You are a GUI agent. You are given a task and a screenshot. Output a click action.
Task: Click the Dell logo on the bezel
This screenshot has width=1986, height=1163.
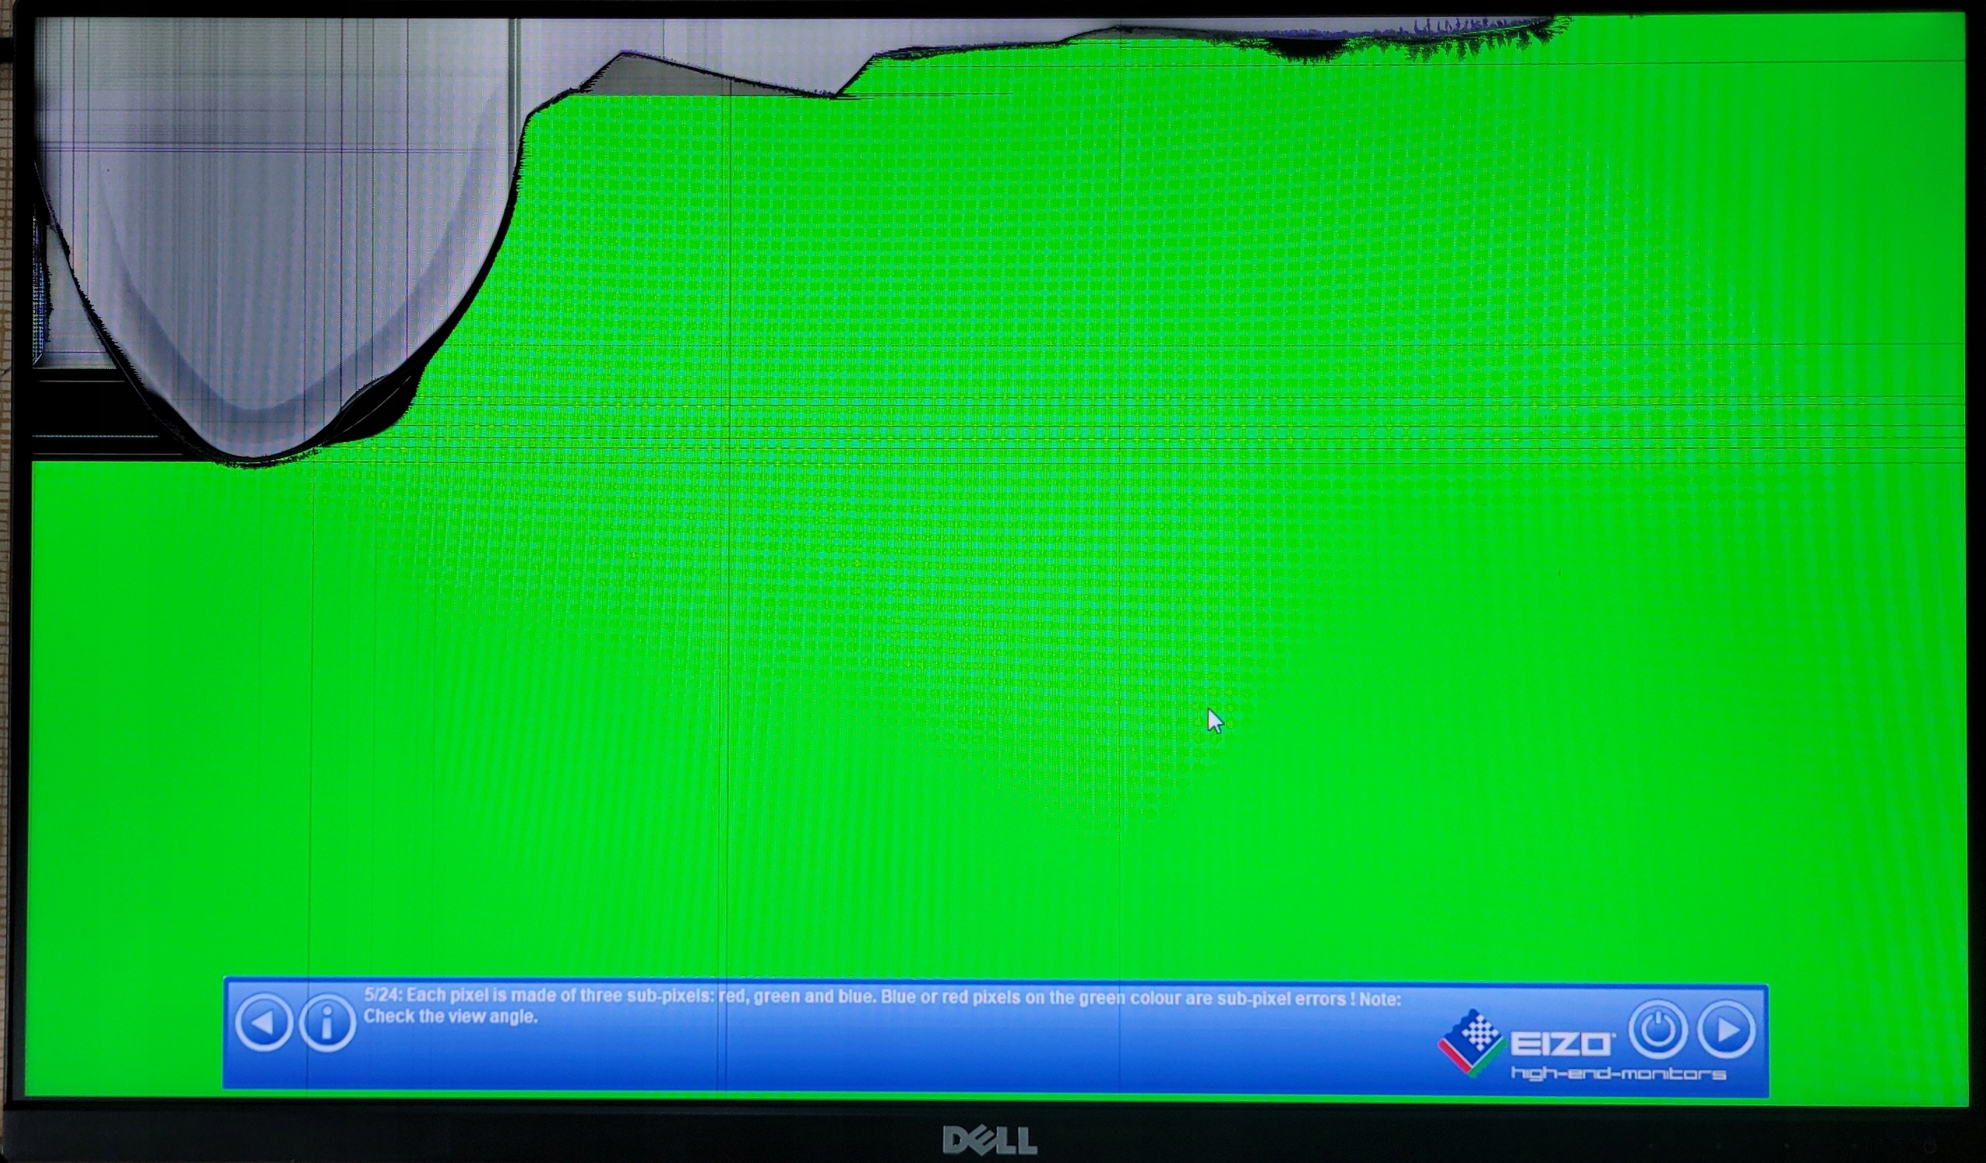coord(990,1139)
